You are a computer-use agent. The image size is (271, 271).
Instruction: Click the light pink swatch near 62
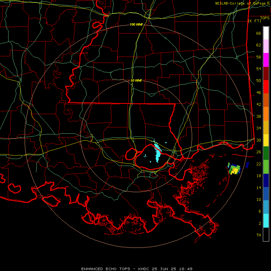coord(266,46)
